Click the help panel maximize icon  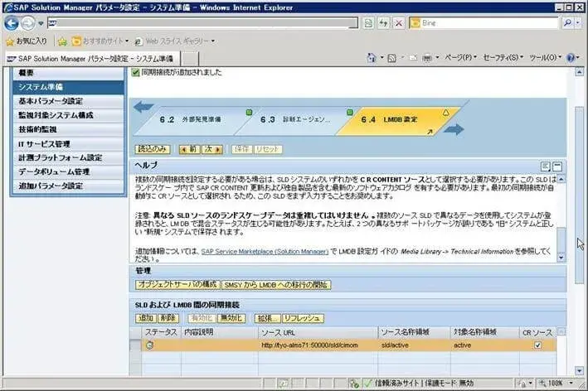click(545, 167)
